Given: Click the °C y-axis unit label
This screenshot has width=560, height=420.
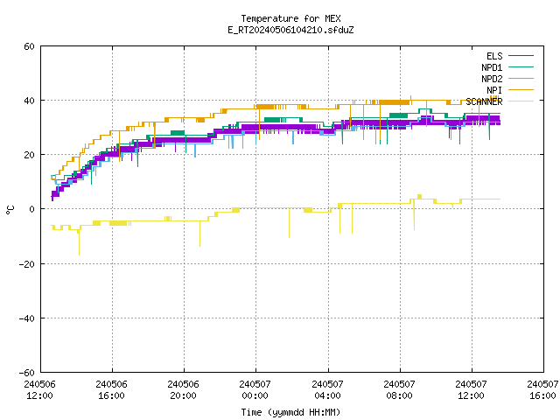Looking at the screenshot, I should click(x=10, y=210).
